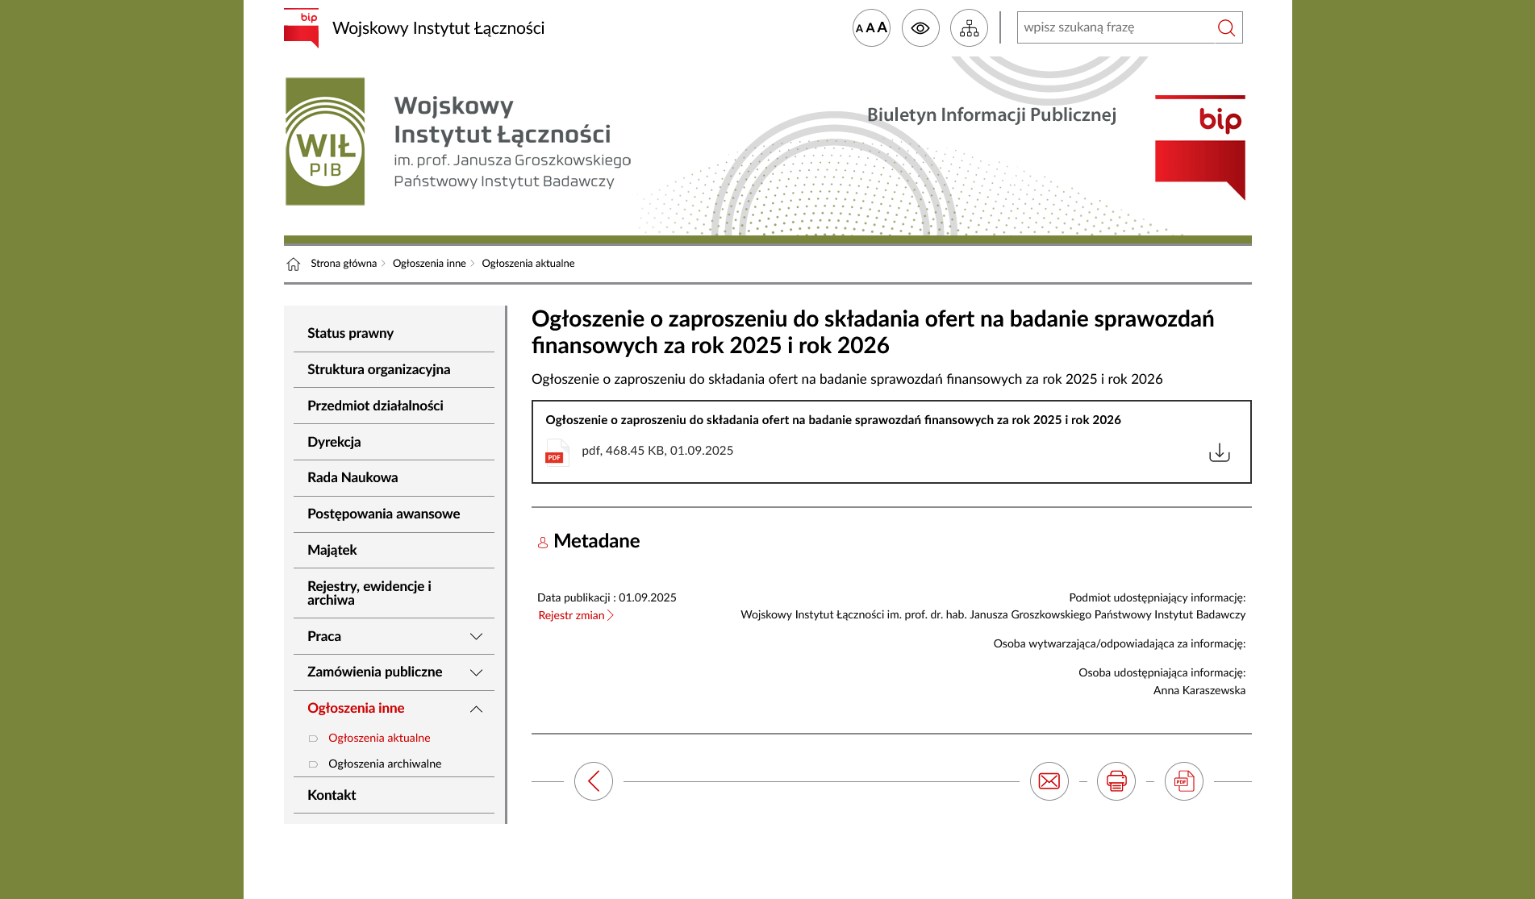
Task: Click the home icon in breadcrumbs
Action: pyautogui.click(x=293, y=264)
